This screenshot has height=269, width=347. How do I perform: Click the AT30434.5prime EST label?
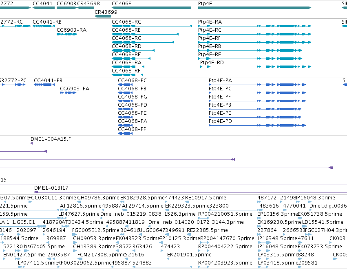pyautogui.click(x=82, y=222)
